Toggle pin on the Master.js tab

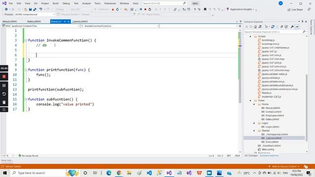pyautogui.click(x=64, y=22)
